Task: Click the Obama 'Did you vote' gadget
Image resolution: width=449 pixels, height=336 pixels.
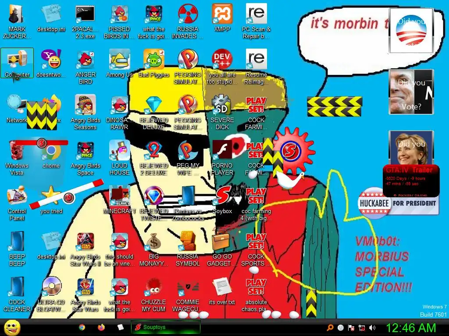Action: point(410,30)
